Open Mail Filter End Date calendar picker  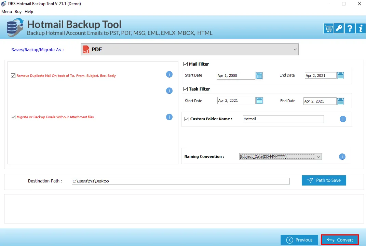tap(341, 76)
